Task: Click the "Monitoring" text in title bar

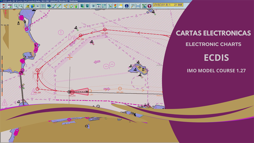Action: [x=73, y=1]
